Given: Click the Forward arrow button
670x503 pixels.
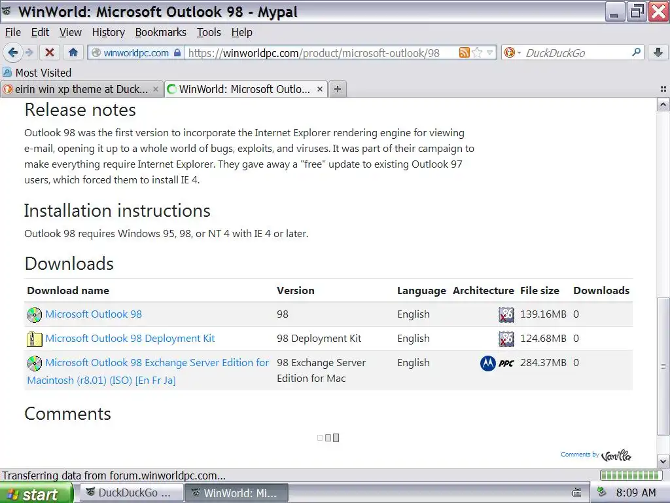Looking at the screenshot, I should [29, 52].
